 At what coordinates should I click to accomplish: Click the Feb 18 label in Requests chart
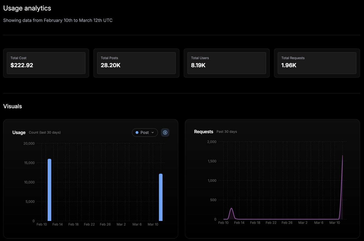(x=255, y=222)
